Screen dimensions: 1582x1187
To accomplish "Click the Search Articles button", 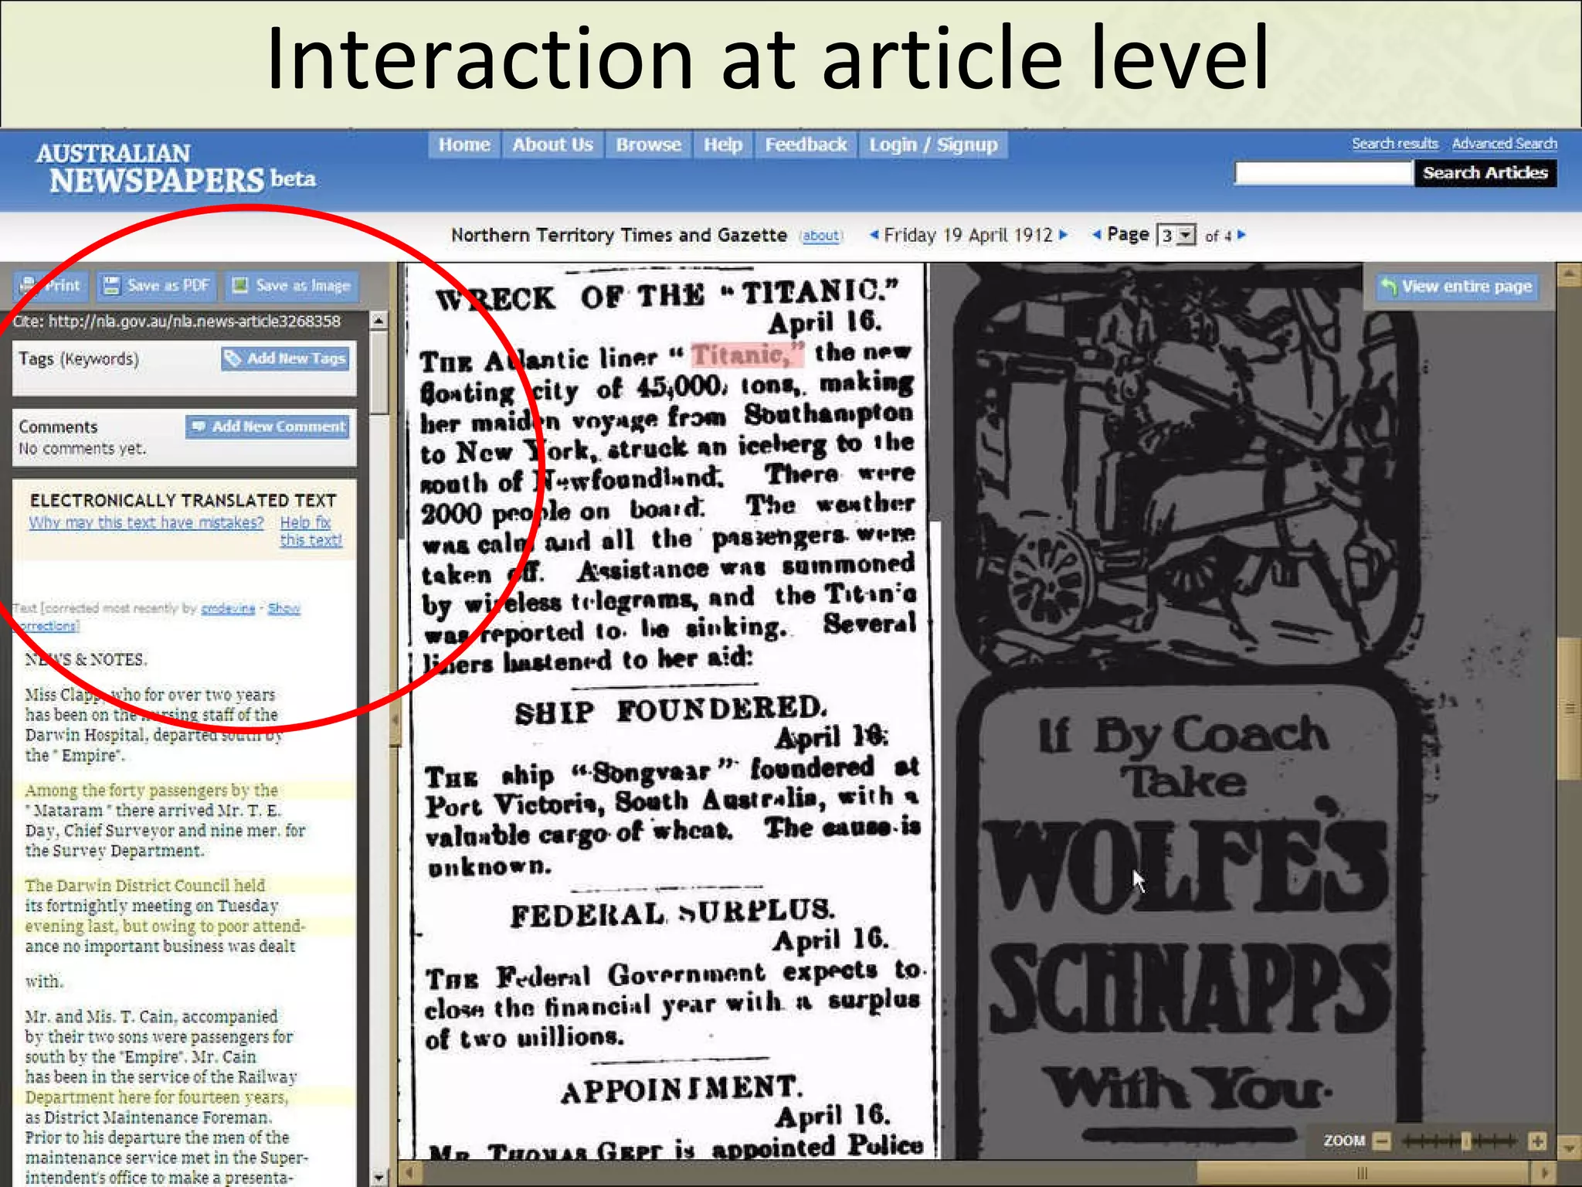I will point(1485,173).
